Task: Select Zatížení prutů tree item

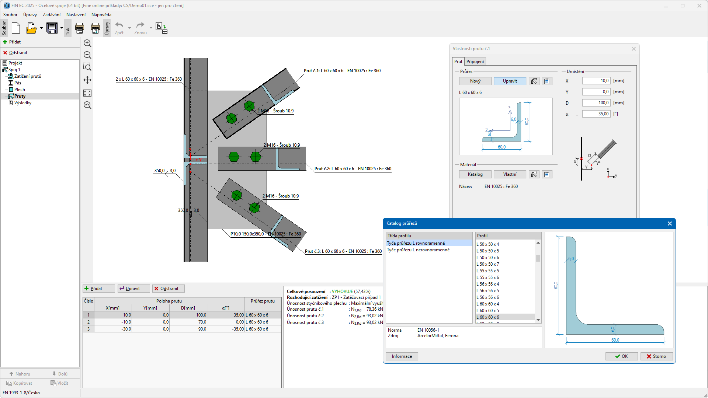Action: coord(28,76)
